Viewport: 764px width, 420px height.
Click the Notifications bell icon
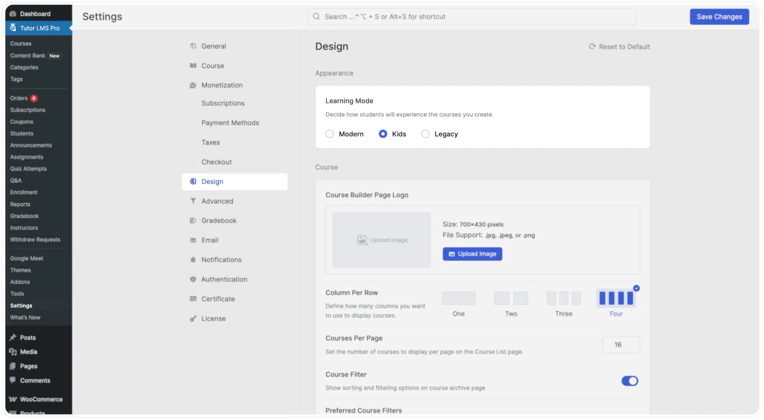[193, 260]
